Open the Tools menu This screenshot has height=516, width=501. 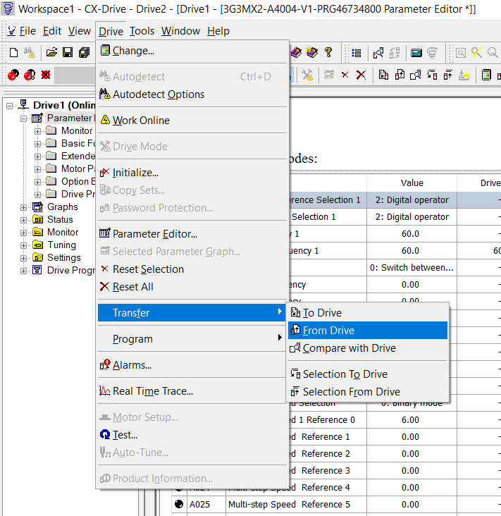pos(142,31)
